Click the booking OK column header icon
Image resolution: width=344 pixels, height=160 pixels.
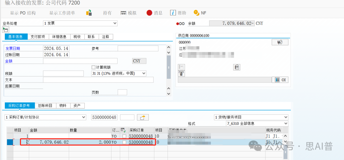tap(123, 130)
